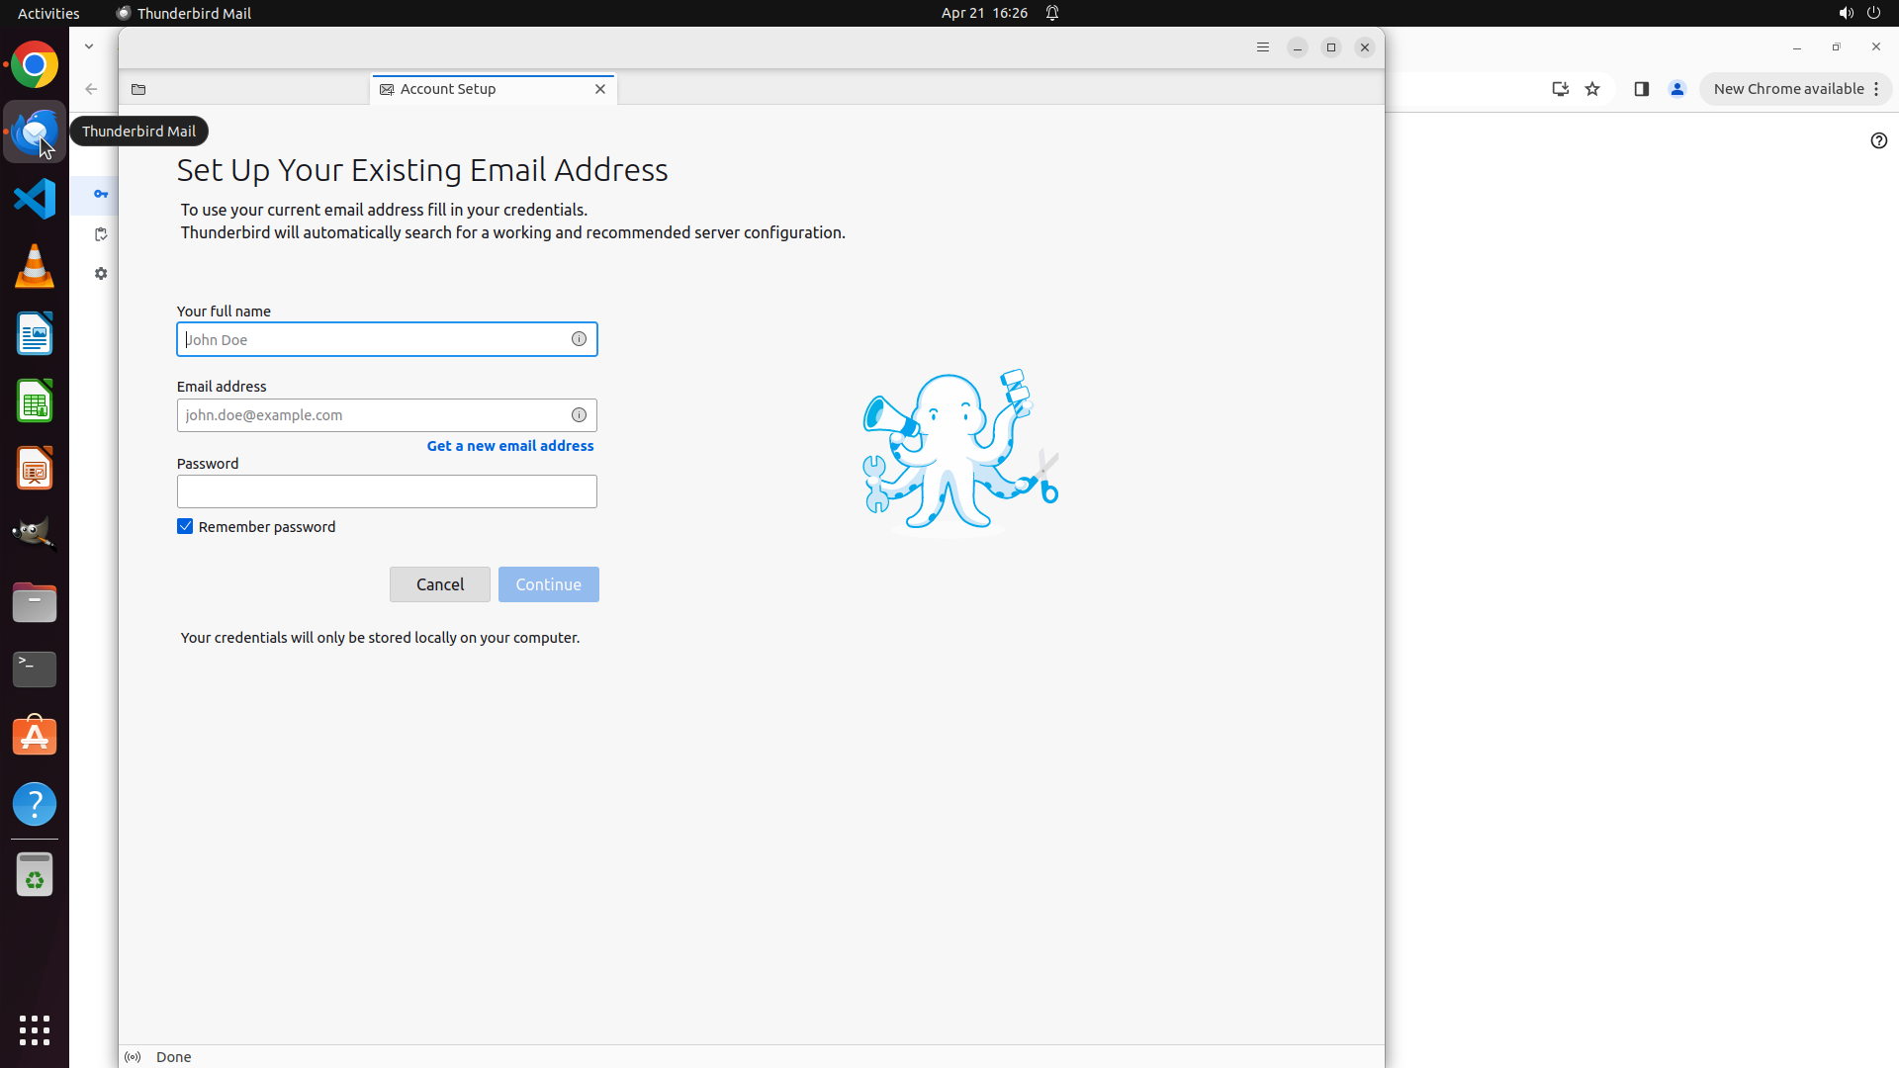Open New Chrome available menu
The image size is (1899, 1068).
[x=1795, y=89]
